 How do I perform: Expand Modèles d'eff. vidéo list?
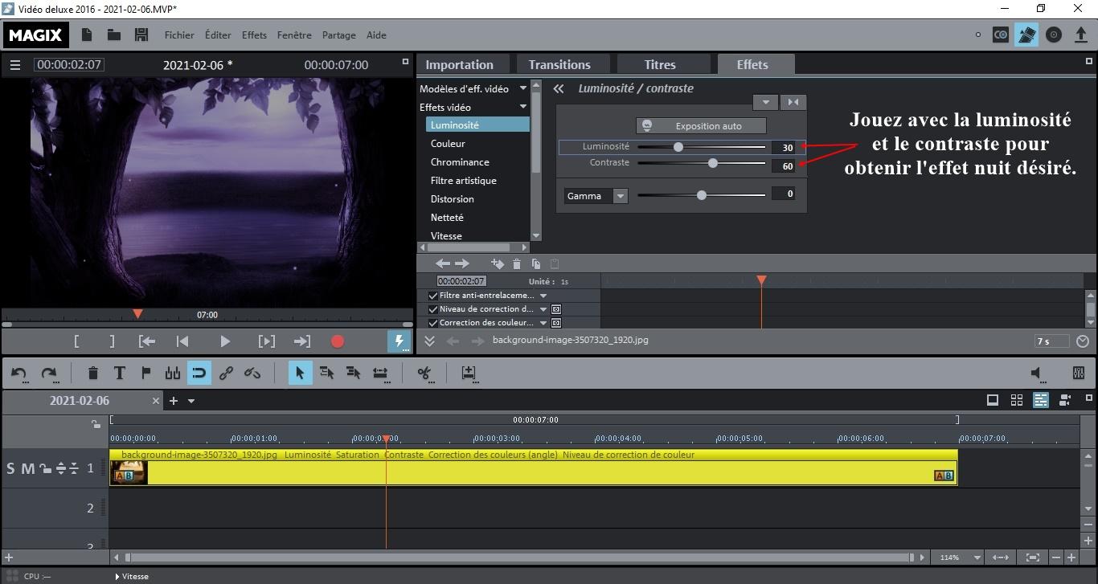[x=523, y=88]
